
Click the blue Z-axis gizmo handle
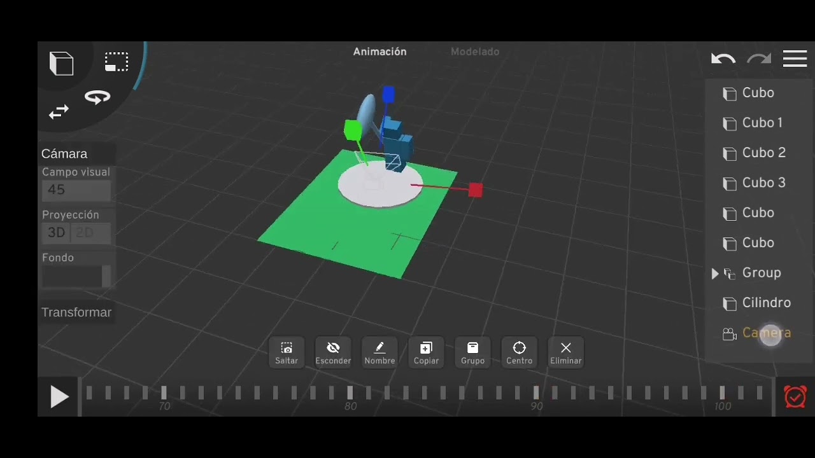click(x=388, y=95)
